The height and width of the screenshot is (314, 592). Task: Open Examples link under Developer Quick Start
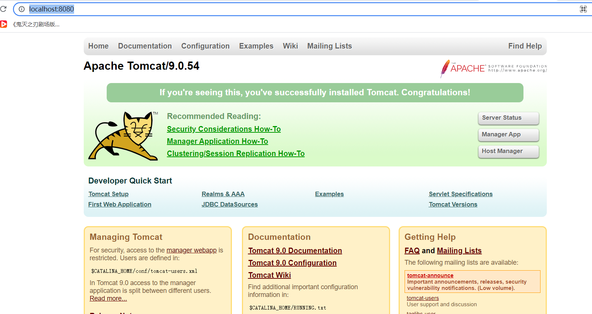point(329,194)
